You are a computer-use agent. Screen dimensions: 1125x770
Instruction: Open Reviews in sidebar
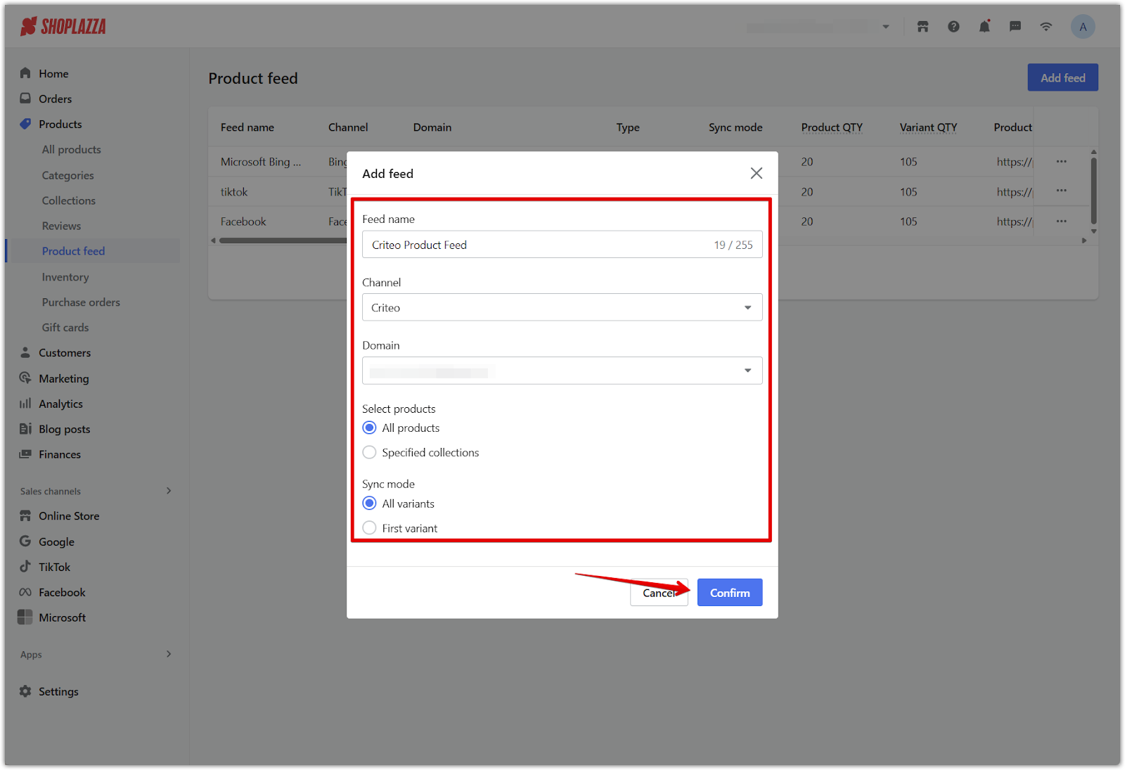click(x=61, y=226)
